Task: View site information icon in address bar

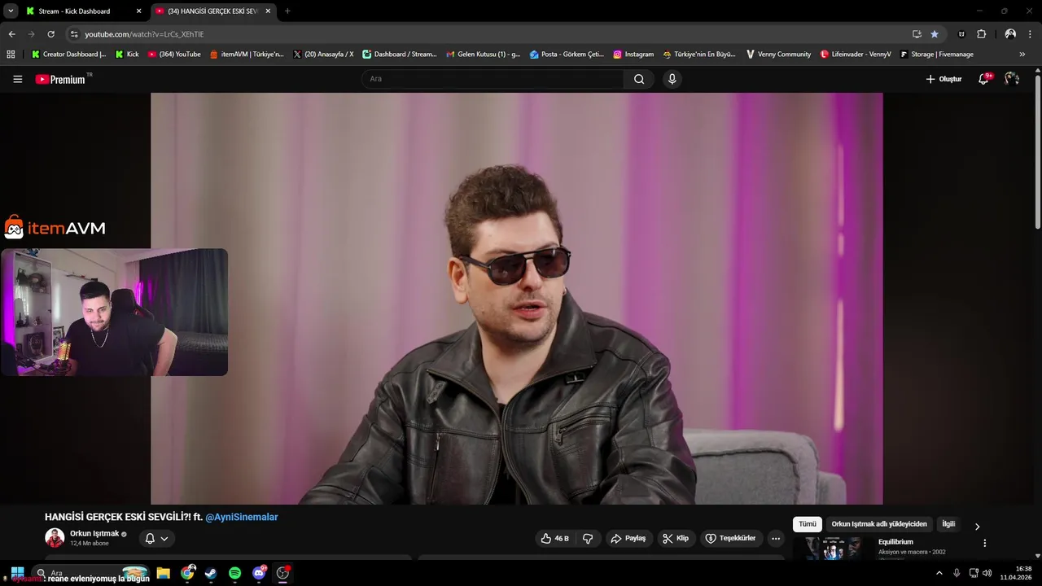Action: [74, 34]
